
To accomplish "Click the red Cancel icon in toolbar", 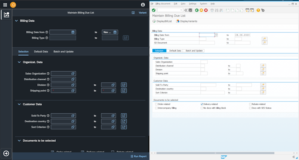I will [x=206, y=10].
